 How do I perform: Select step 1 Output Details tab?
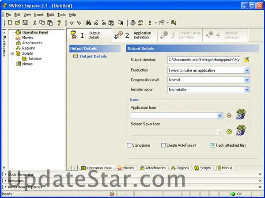(x=89, y=35)
